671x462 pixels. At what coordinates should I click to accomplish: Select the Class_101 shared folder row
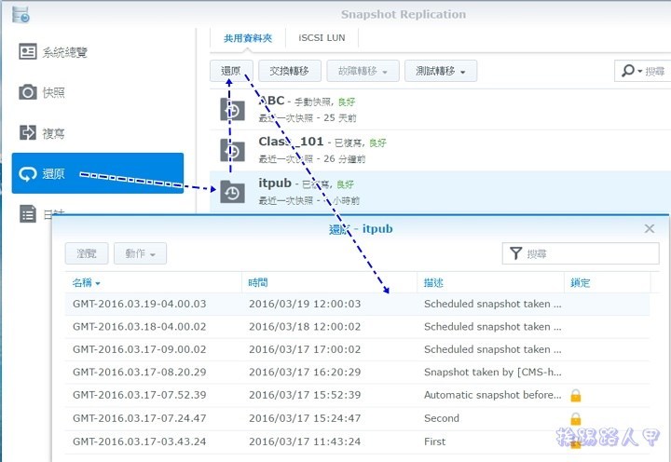pos(440,150)
